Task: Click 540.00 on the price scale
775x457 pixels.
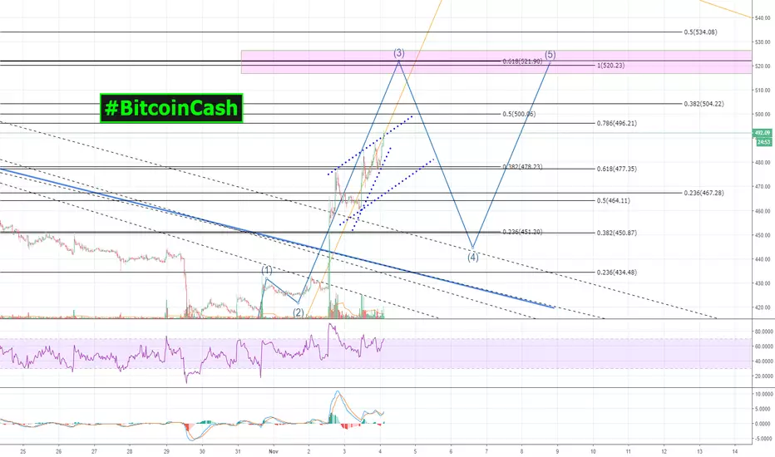Action: point(763,17)
